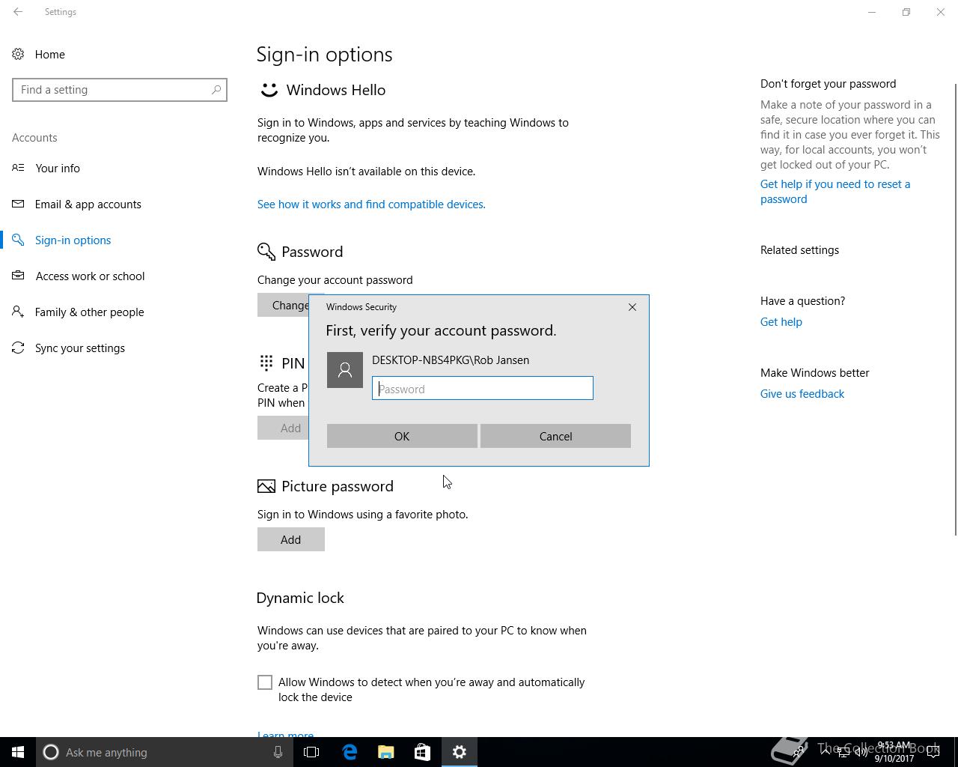Open the Home gear icon
958x767 pixels.
click(18, 54)
